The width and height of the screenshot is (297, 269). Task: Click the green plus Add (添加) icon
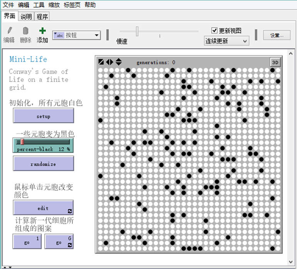pos(42,31)
